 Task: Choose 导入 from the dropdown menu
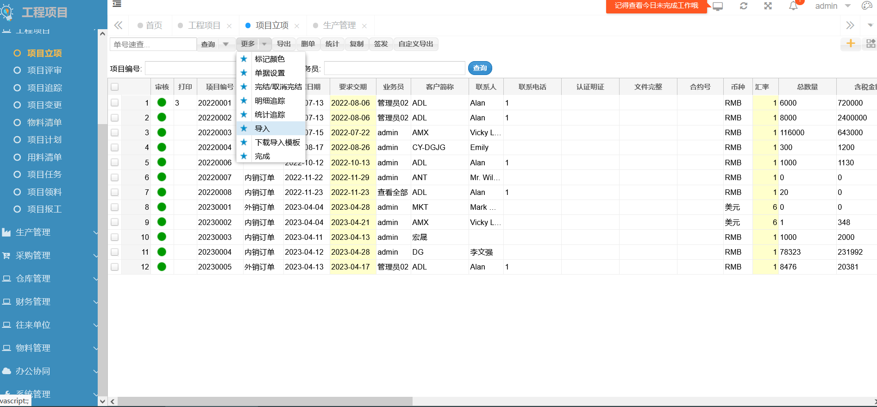coord(262,129)
